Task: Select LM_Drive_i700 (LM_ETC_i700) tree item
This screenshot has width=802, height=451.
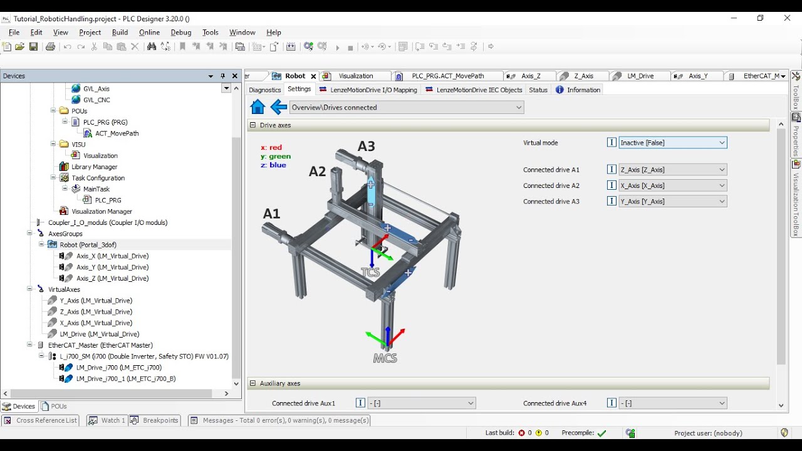Action: coord(118,368)
